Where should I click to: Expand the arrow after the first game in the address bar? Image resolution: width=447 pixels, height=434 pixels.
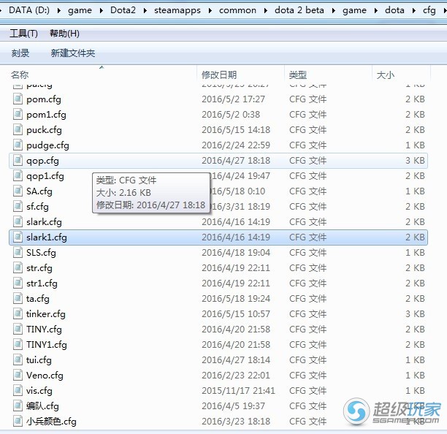tap(102, 11)
